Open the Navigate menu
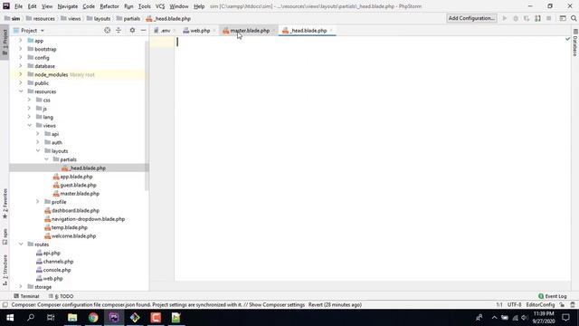 [68, 6]
